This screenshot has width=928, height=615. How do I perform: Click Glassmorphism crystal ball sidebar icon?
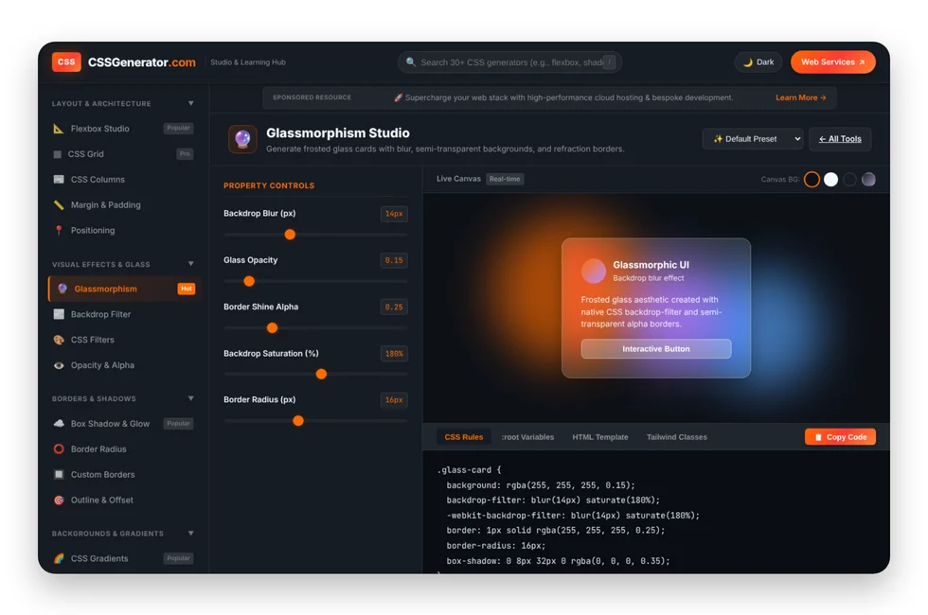pyautogui.click(x=62, y=289)
